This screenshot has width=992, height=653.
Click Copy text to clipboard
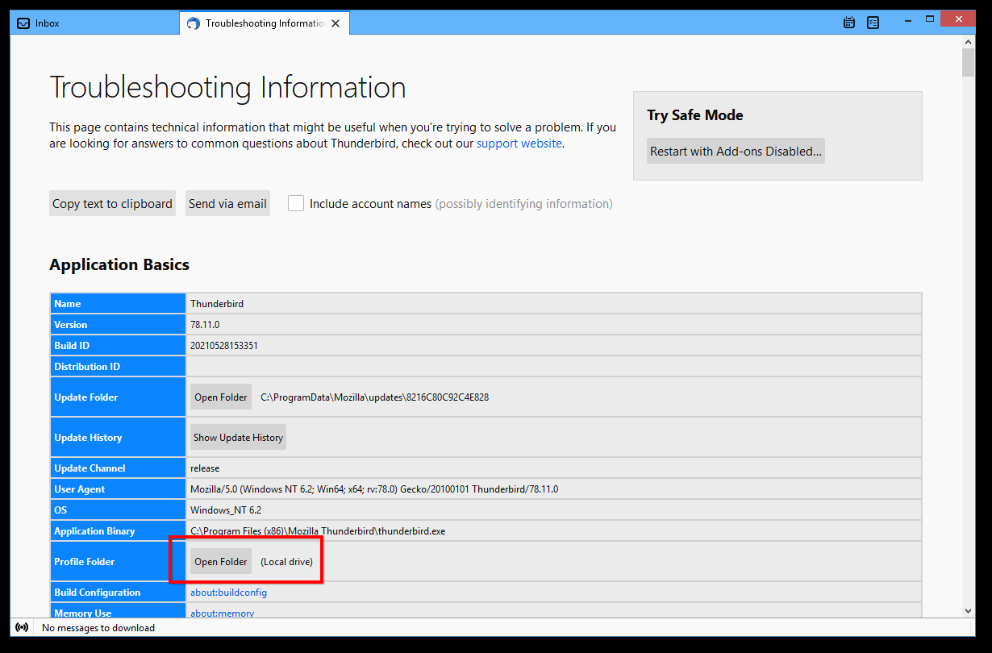(x=112, y=204)
